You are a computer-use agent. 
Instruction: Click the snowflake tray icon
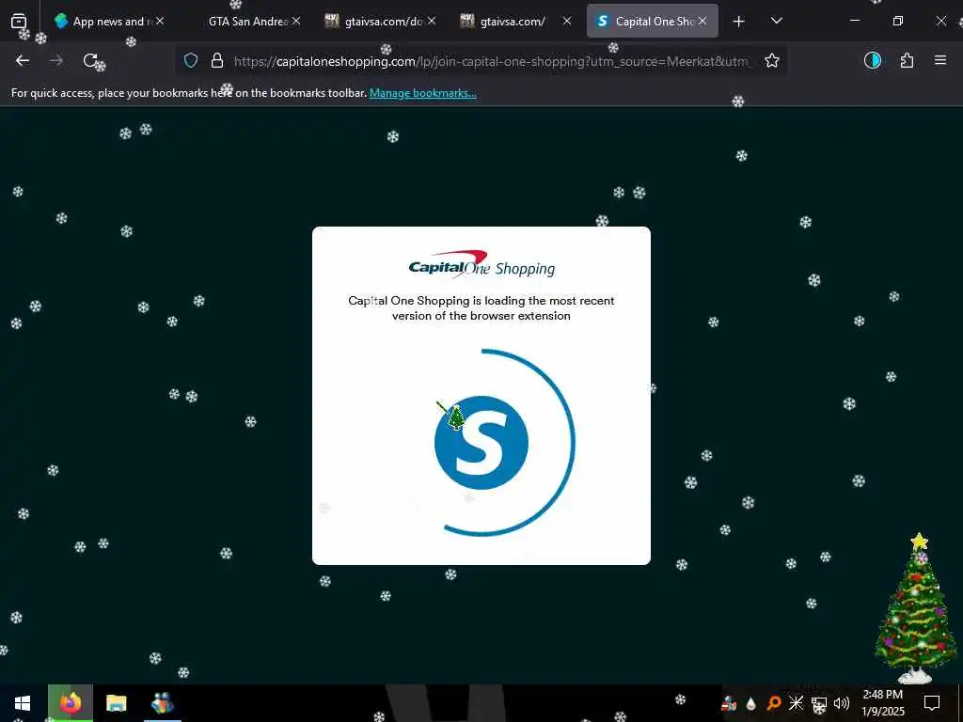pyautogui.click(x=796, y=703)
